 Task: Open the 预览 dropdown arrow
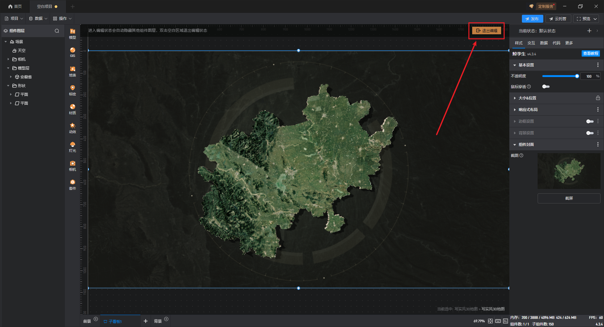pos(595,19)
